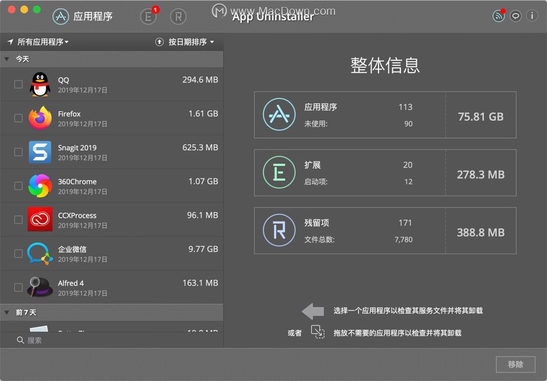Open the 按日期排序 sort dropdown
The image size is (547, 381).
(191, 42)
